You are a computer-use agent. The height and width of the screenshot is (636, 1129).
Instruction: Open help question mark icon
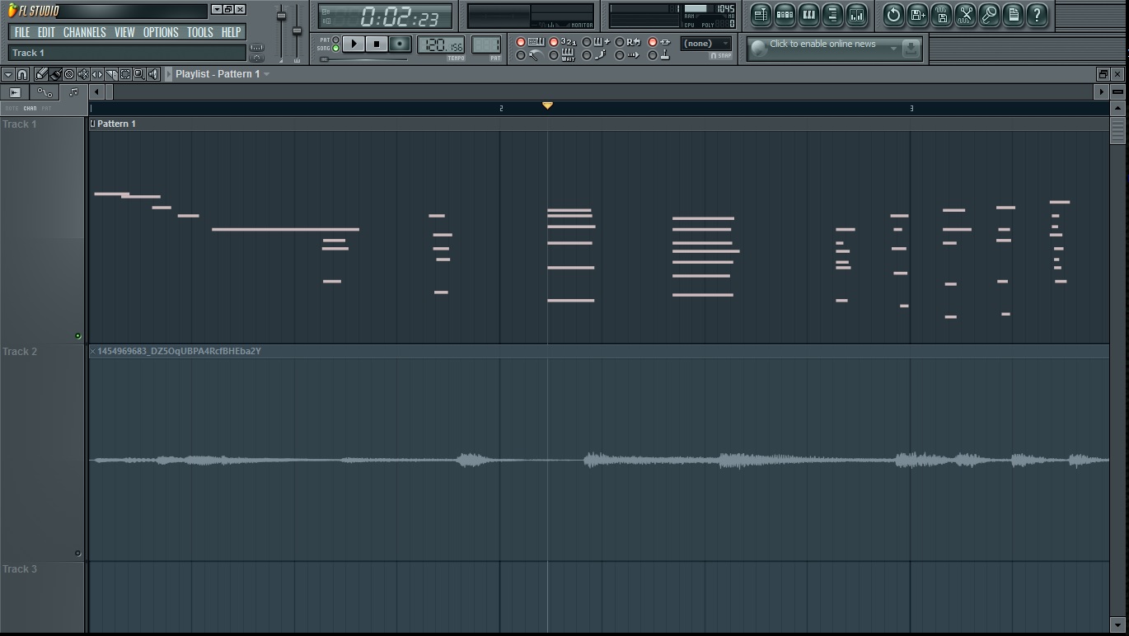1037,14
